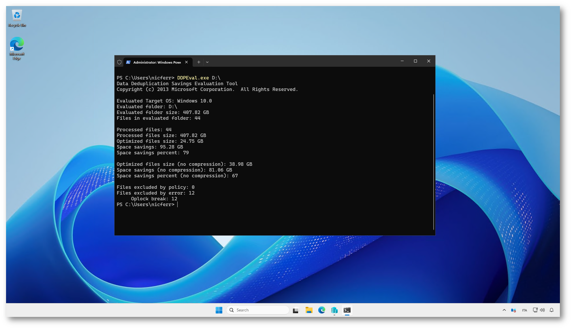Image resolution: width=572 pixels, height=329 pixels.
Task: Select the Administrator: Windows PowerShell tab
Action: (158, 62)
